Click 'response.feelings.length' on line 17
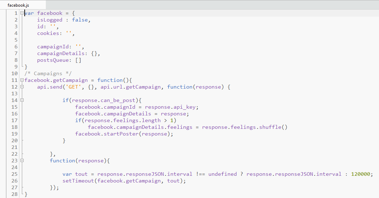Screen dimensions: 379x198 (123, 120)
